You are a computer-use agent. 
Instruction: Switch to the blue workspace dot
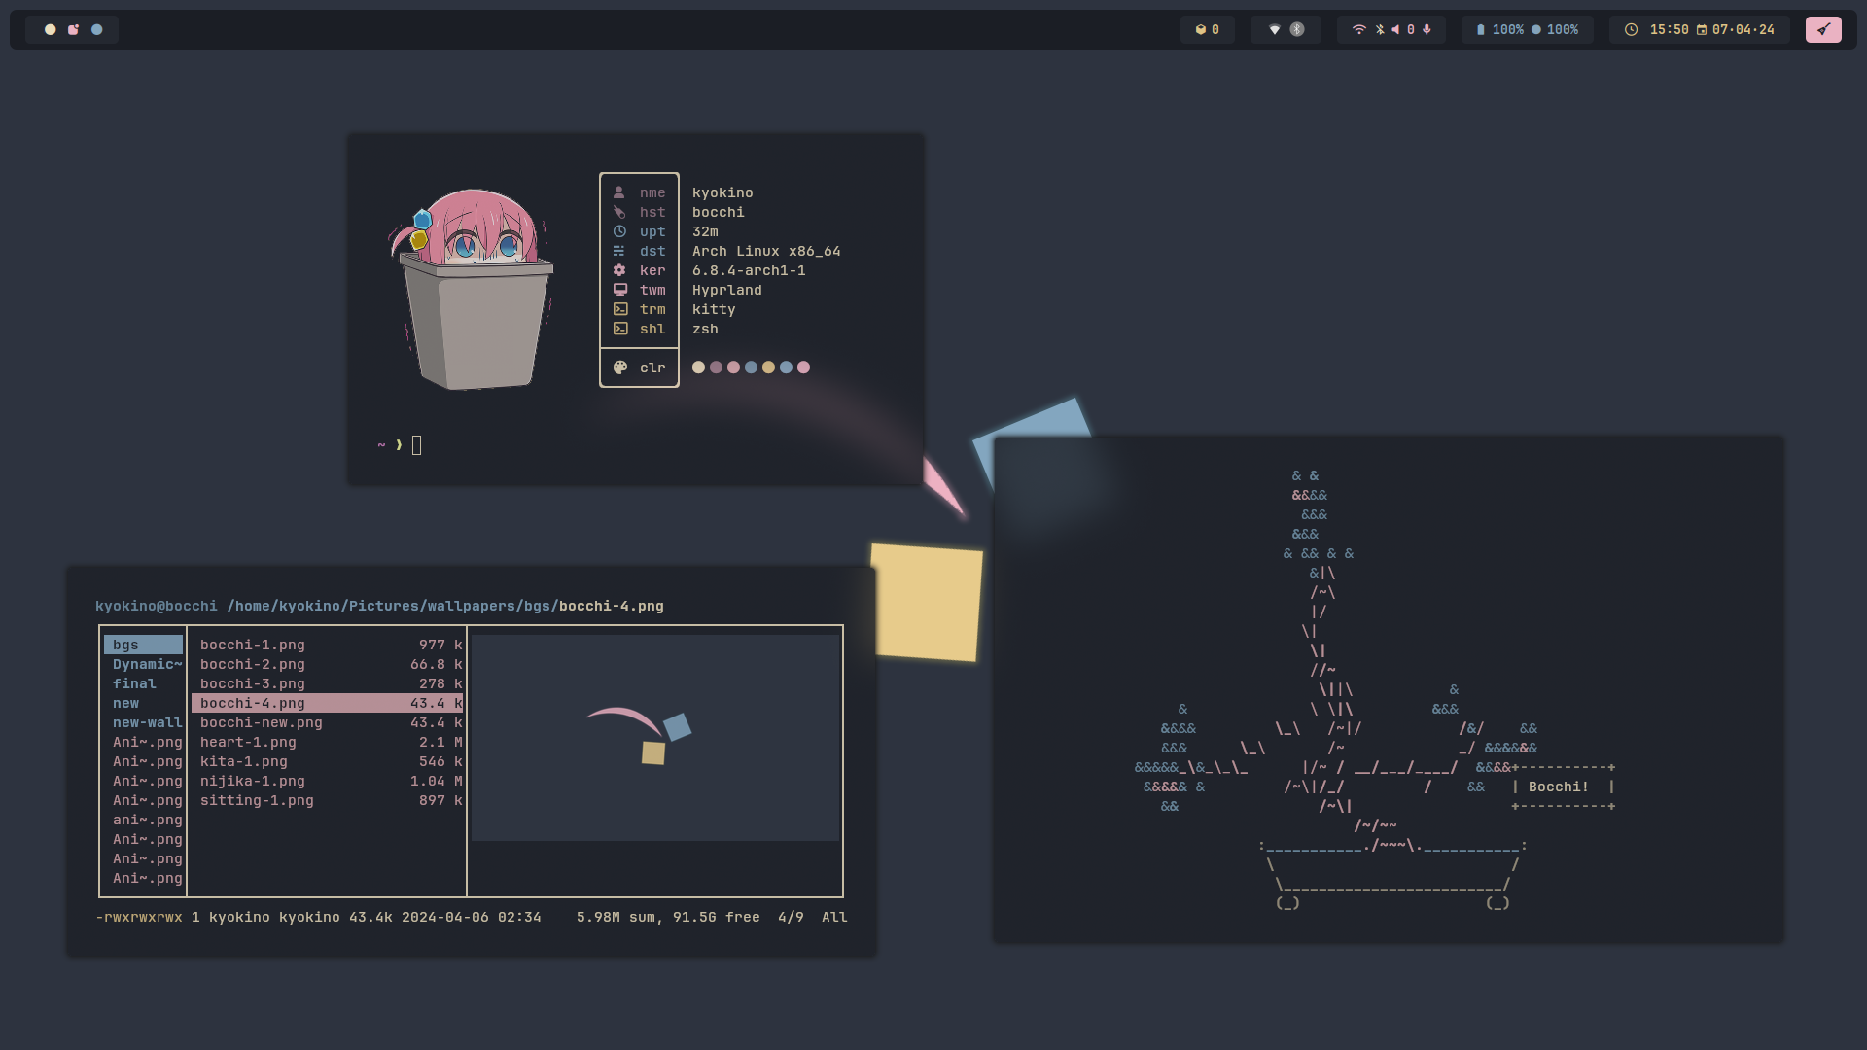click(x=97, y=30)
